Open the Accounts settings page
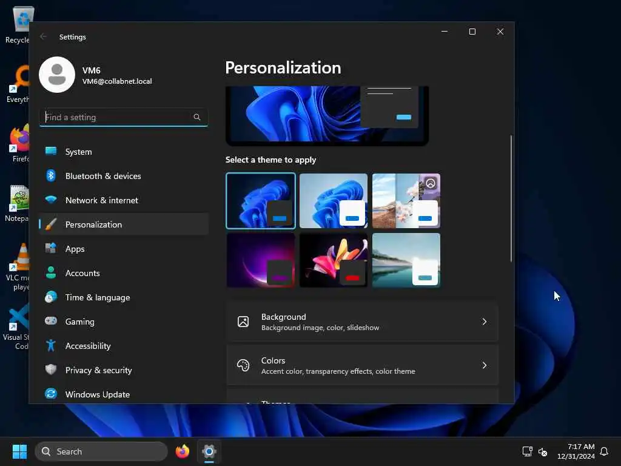The height and width of the screenshot is (466, 621). pos(124,273)
